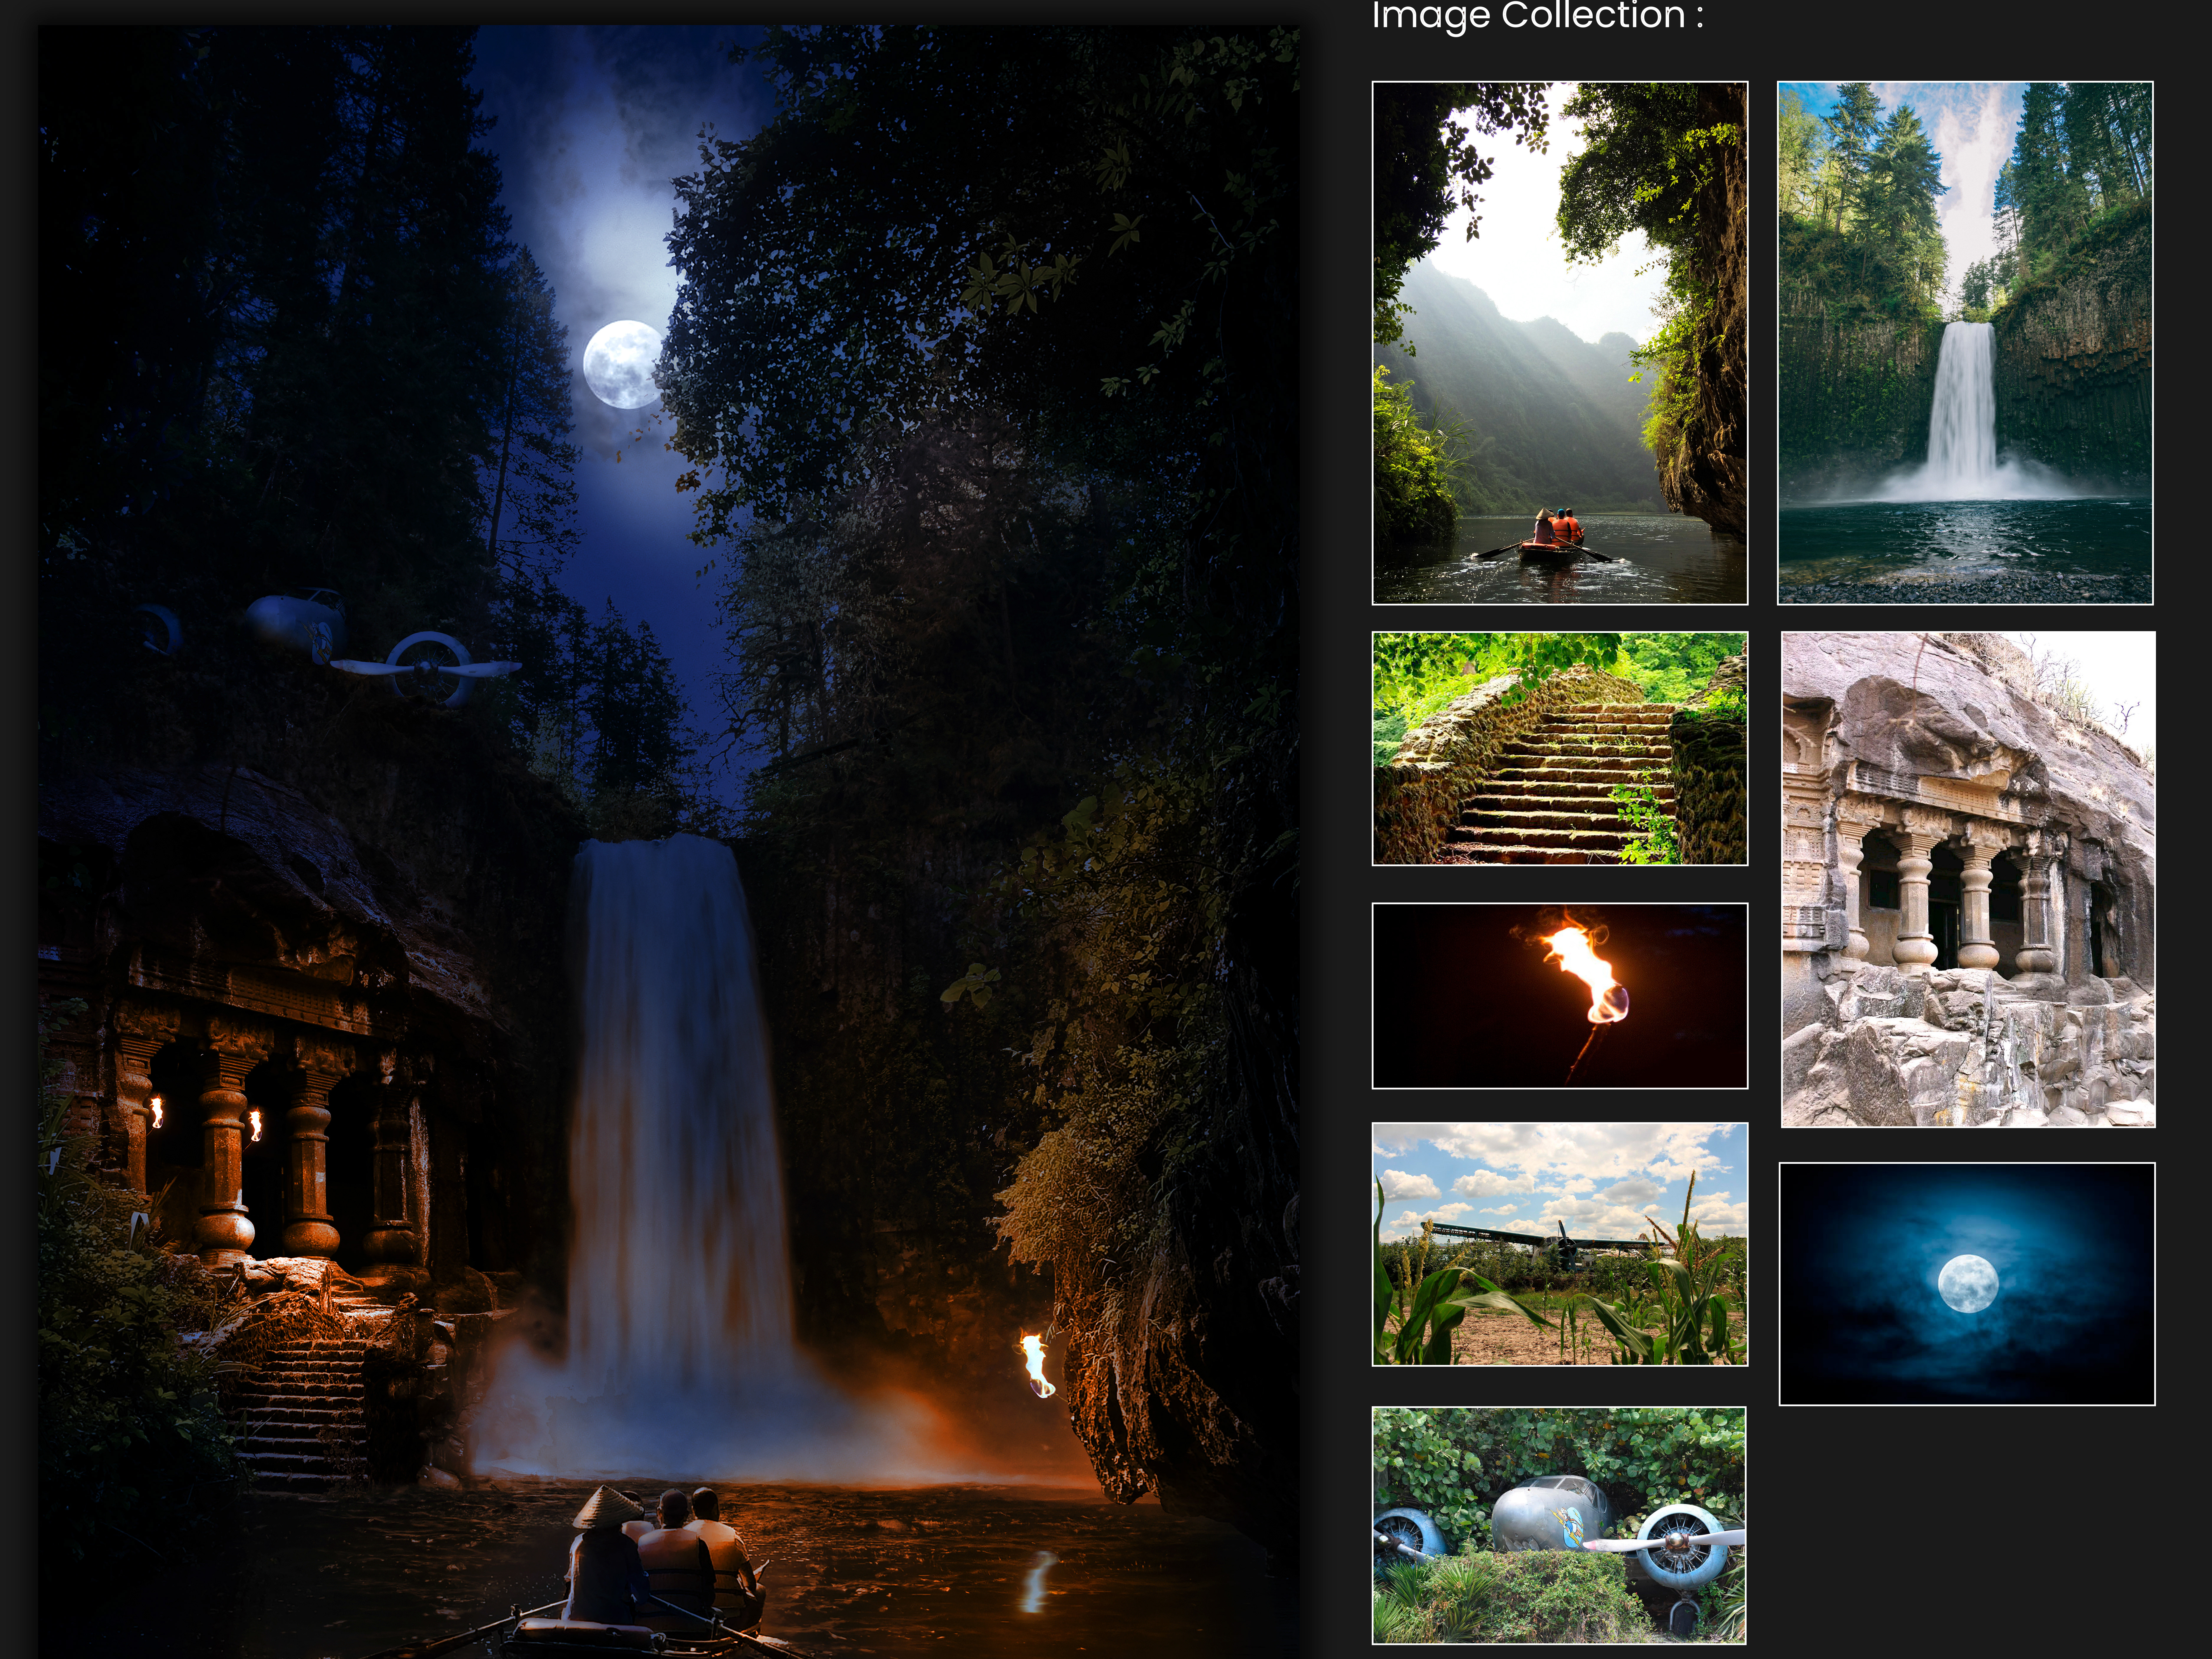Screen dimensions: 2212x1659
Task: Open the large composite waterfall night artwork
Action: point(669,842)
